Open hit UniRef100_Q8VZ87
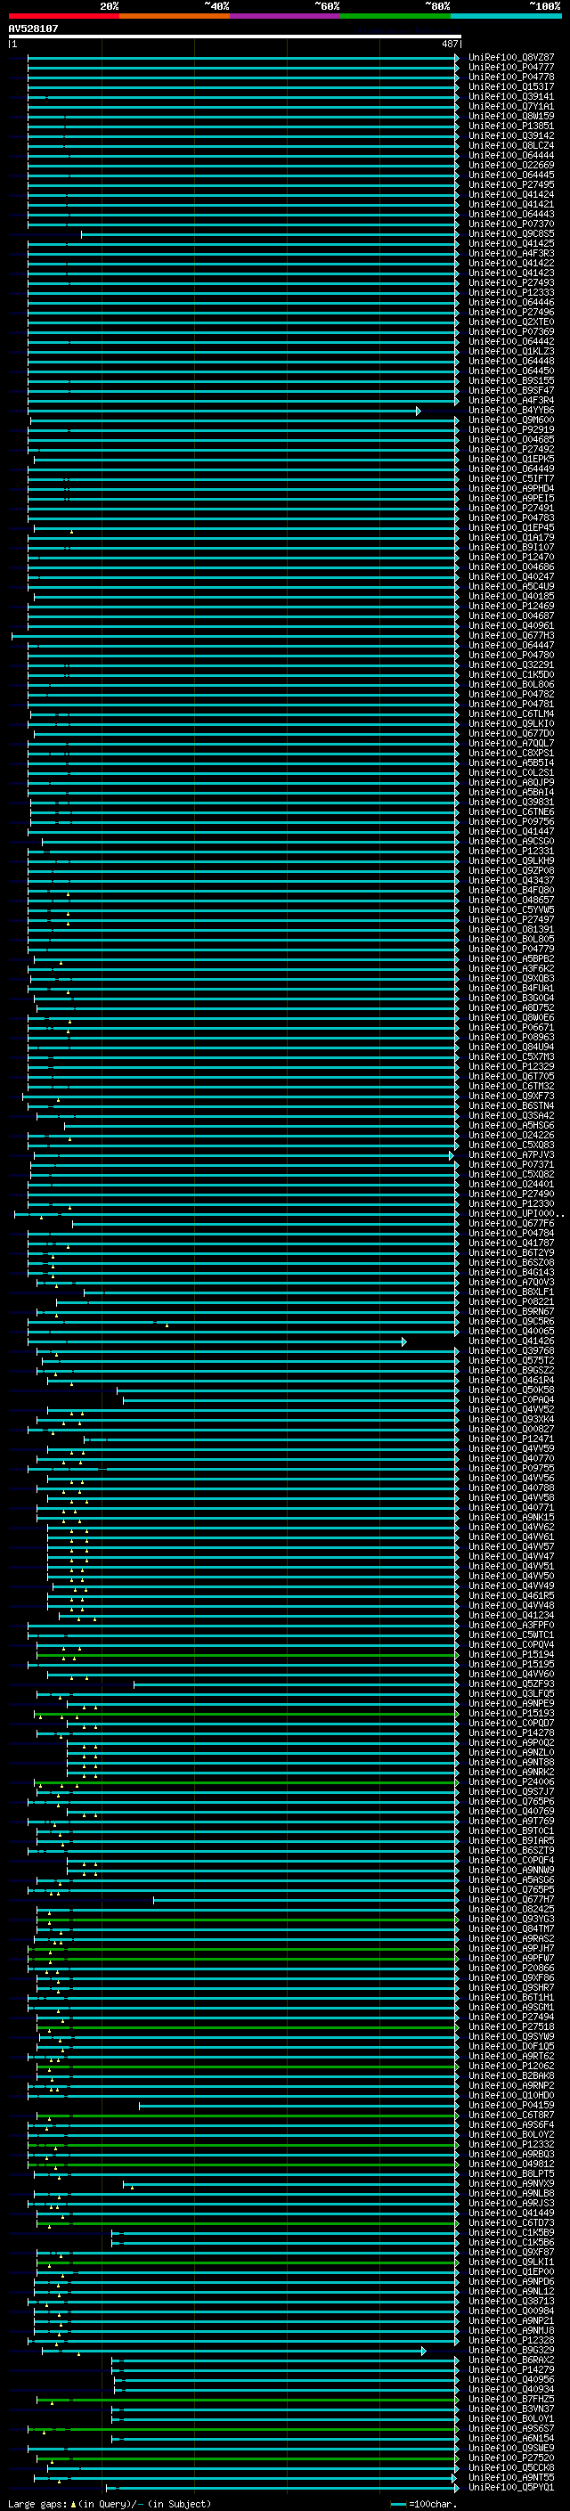This screenshot has width=570, height=2511. coord(510,58)
